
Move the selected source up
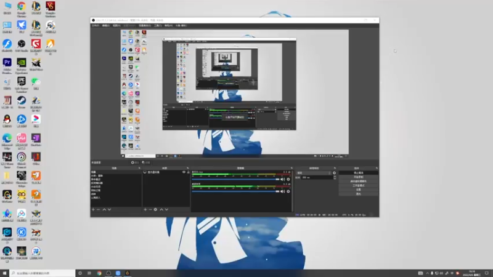coord(161,209)
